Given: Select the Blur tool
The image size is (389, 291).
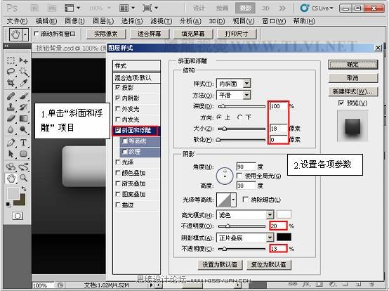Looking at the screenshot, I should coord(11,129).
